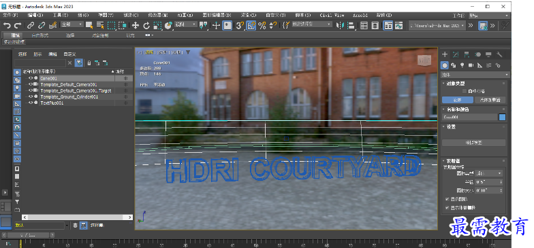Click the Select and Place icon
Viewport: 534px width, 248px height.
coord(168,25)
